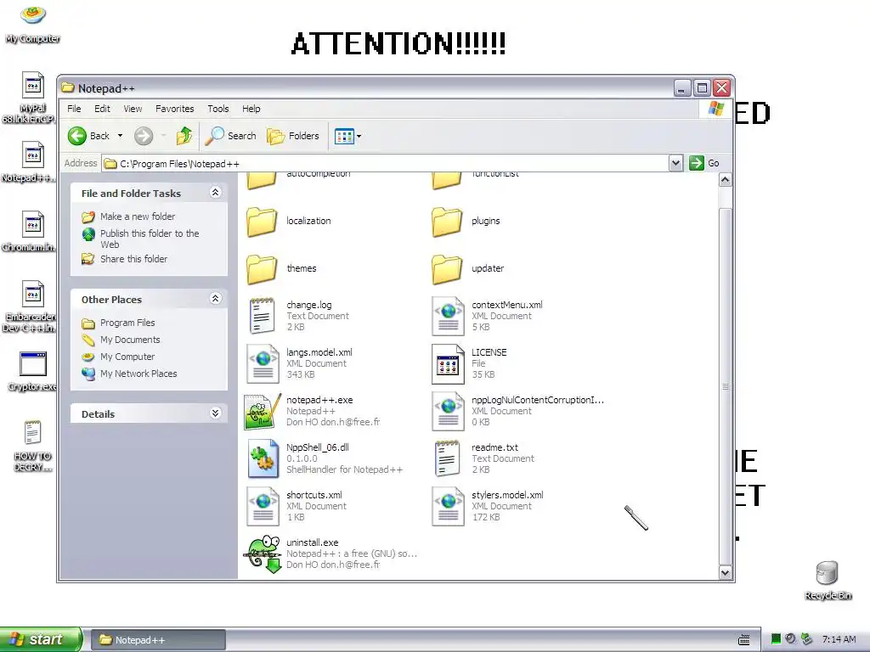The image size is (870, 652).
Task: Expand the Details panel
Action: pos(215,413)
